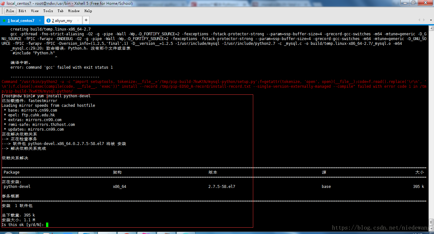Click '* remi-safe: mirrors.thzhost.com' line

(39, 125)
